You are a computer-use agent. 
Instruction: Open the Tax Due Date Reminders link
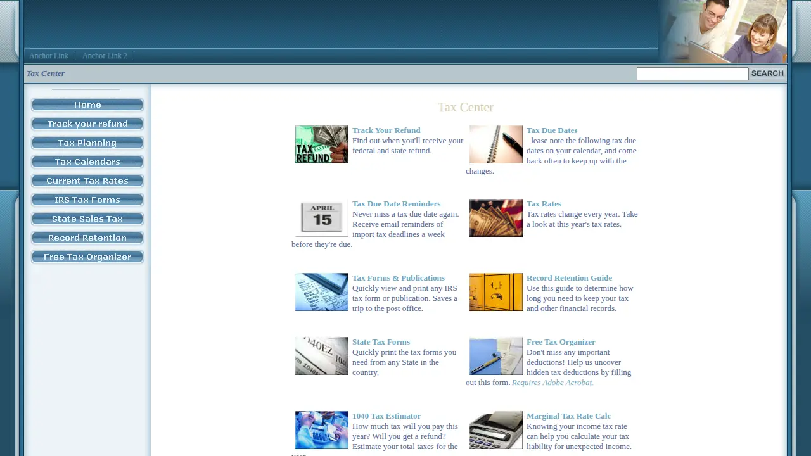[396, 204]
